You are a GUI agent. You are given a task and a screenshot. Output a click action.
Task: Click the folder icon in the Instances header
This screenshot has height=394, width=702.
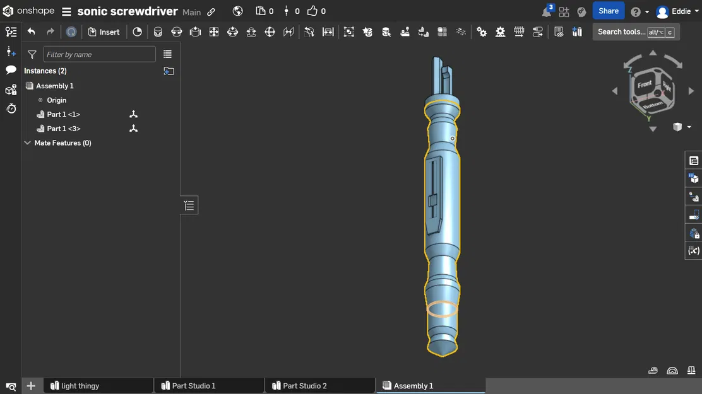(x=169, y=71)
